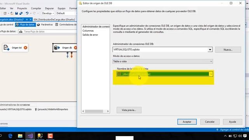Open the Action Center notifications icon

[245, 136]
